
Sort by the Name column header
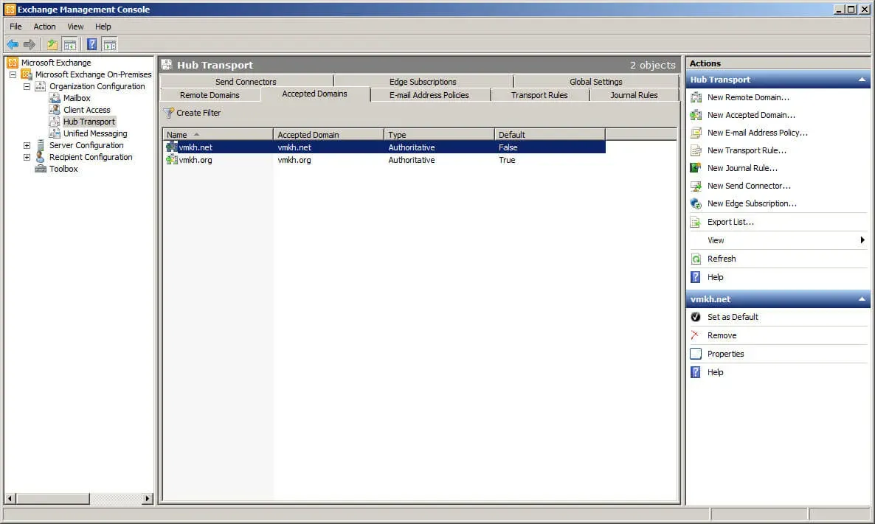(218, 135)
